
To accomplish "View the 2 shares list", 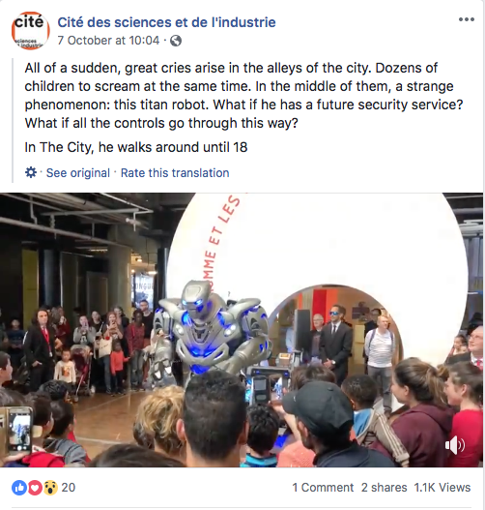I will coord(385,488).
